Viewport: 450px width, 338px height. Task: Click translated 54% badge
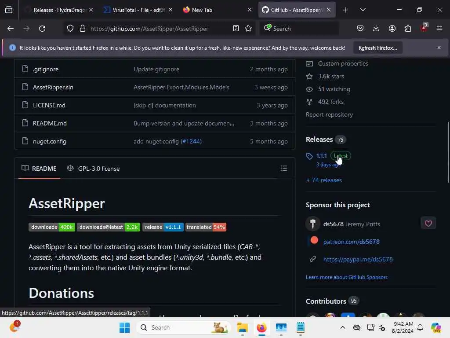206,227
